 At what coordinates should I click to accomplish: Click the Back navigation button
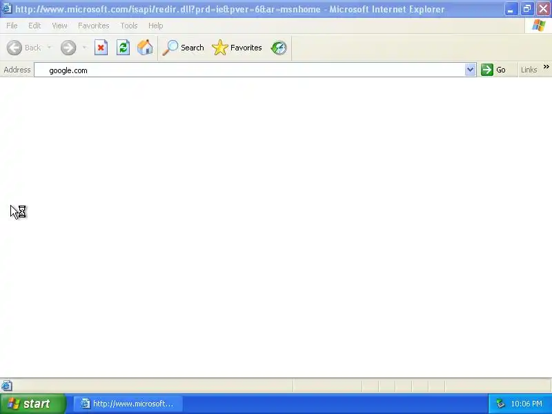click(x=24, y=48)
